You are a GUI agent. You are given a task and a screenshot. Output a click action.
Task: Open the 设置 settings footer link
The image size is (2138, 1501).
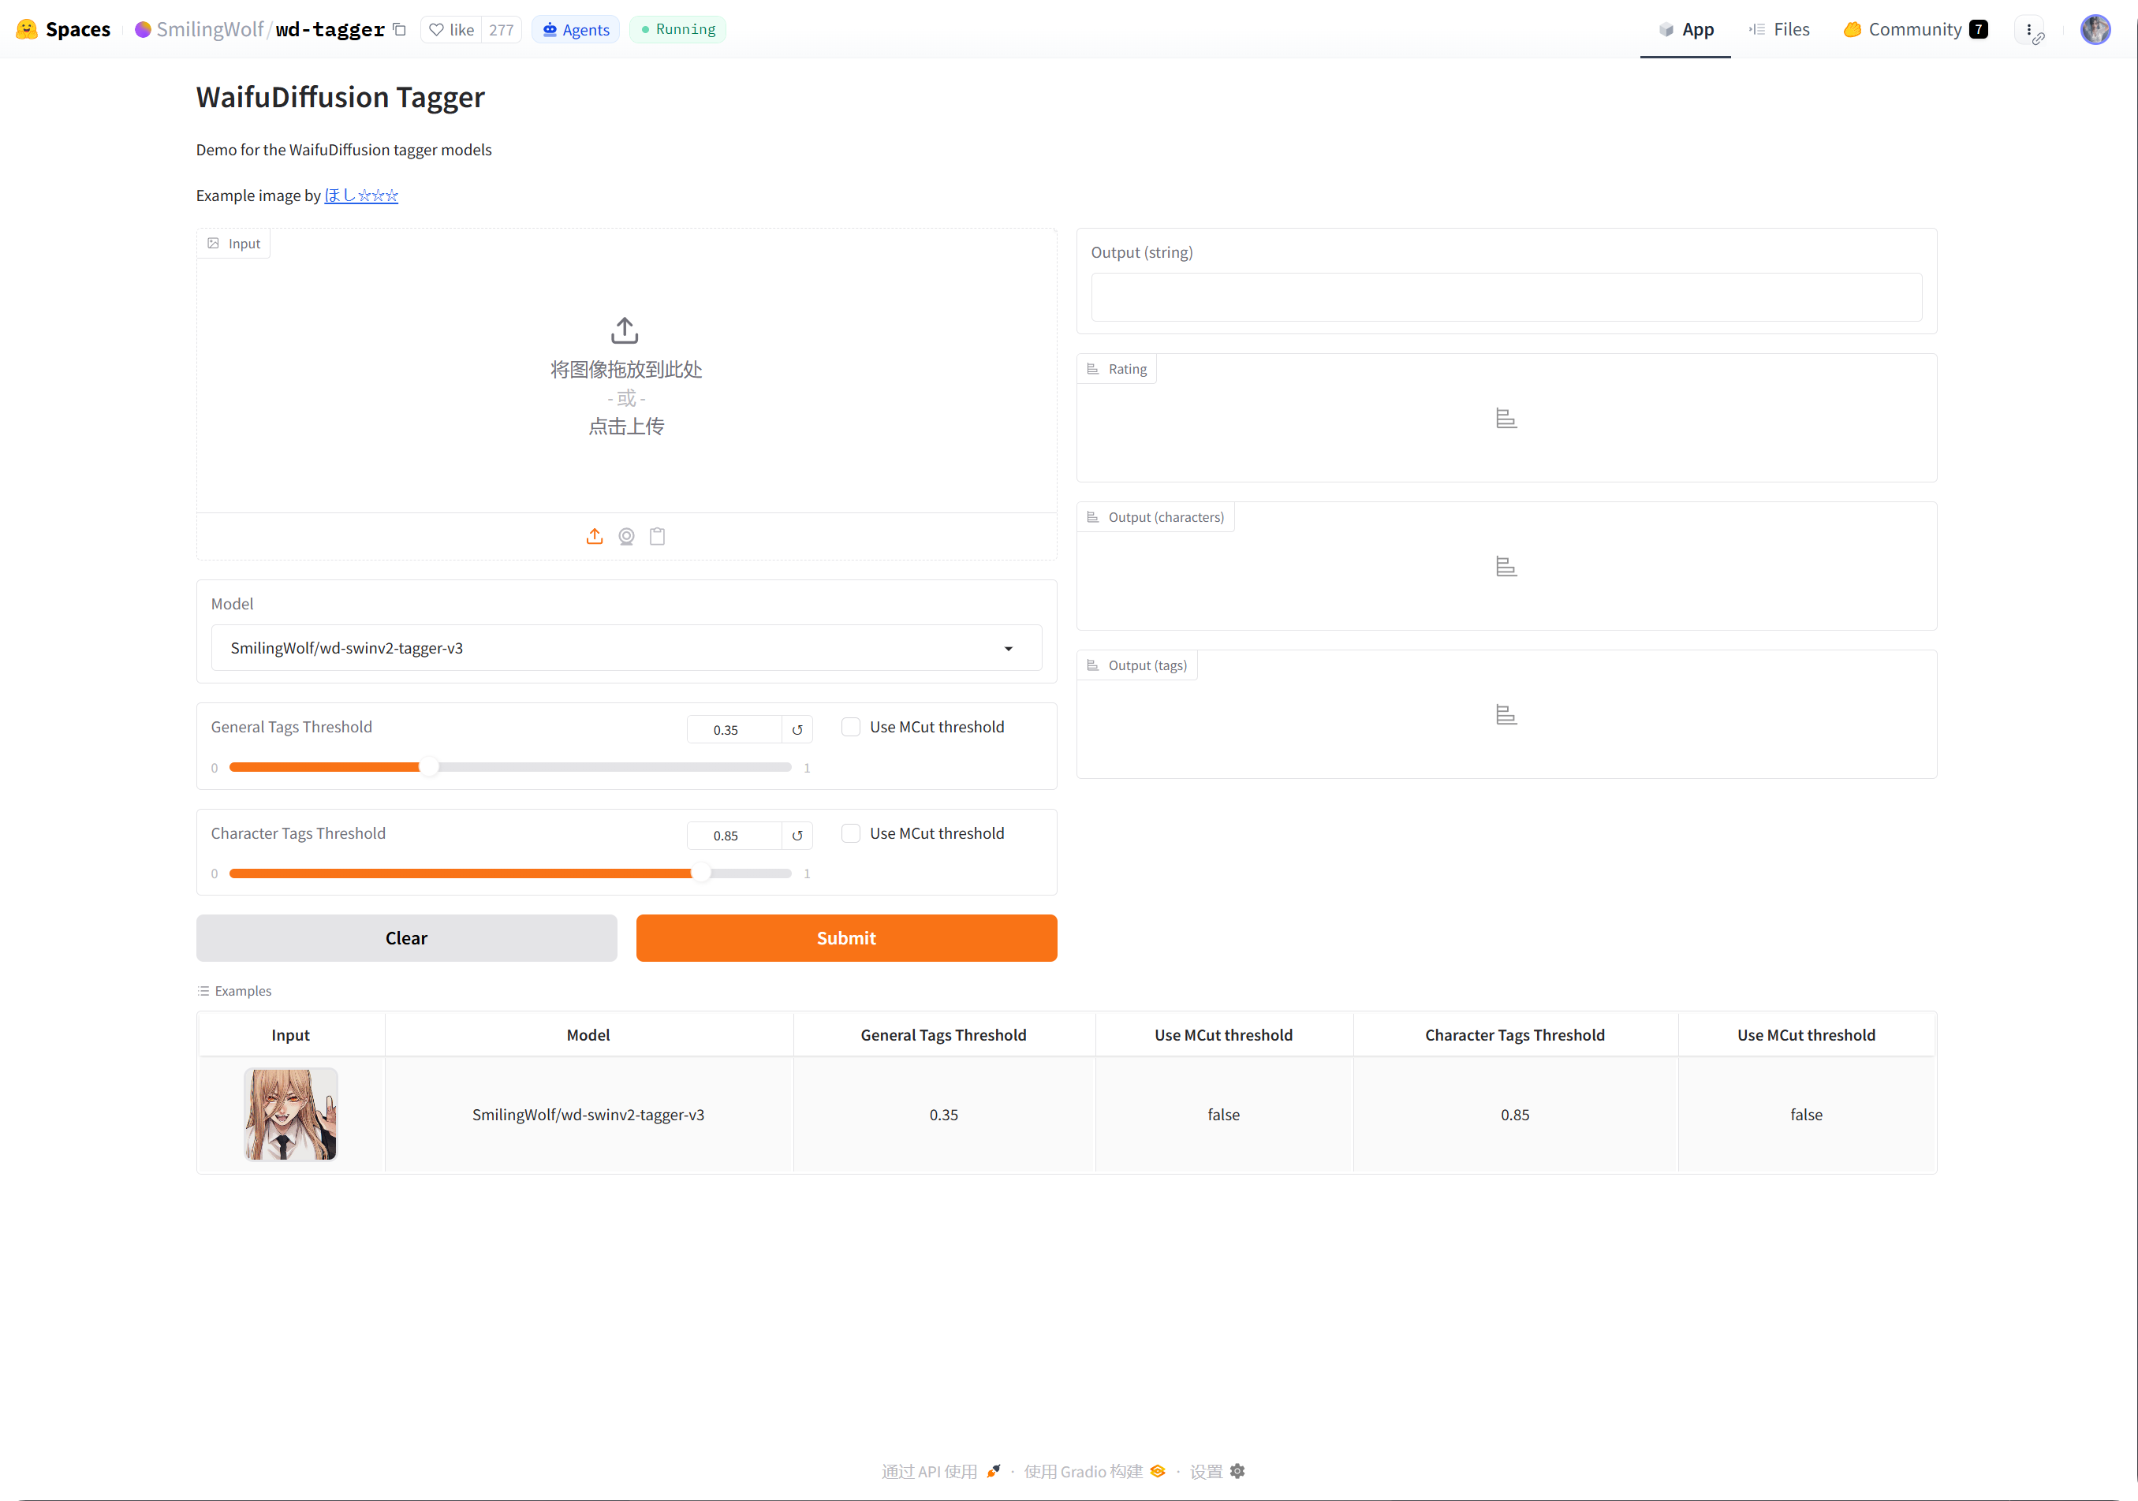tap(1217, 1471)
